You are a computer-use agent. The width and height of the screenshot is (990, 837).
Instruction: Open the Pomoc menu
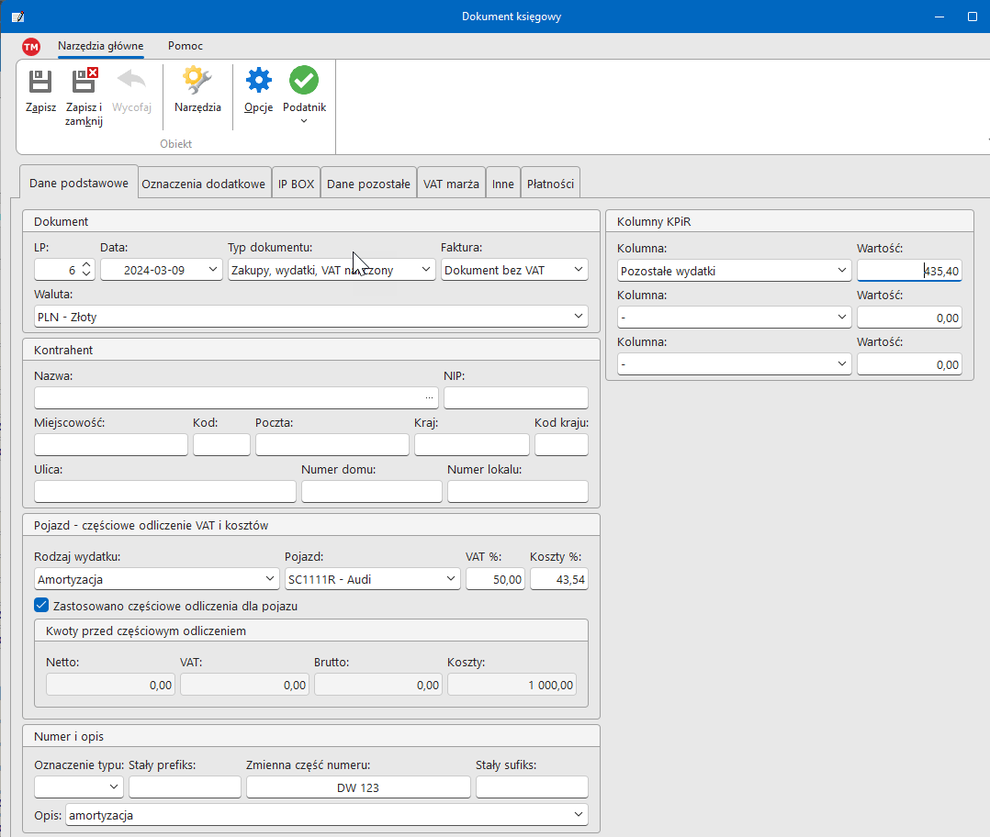186,46
